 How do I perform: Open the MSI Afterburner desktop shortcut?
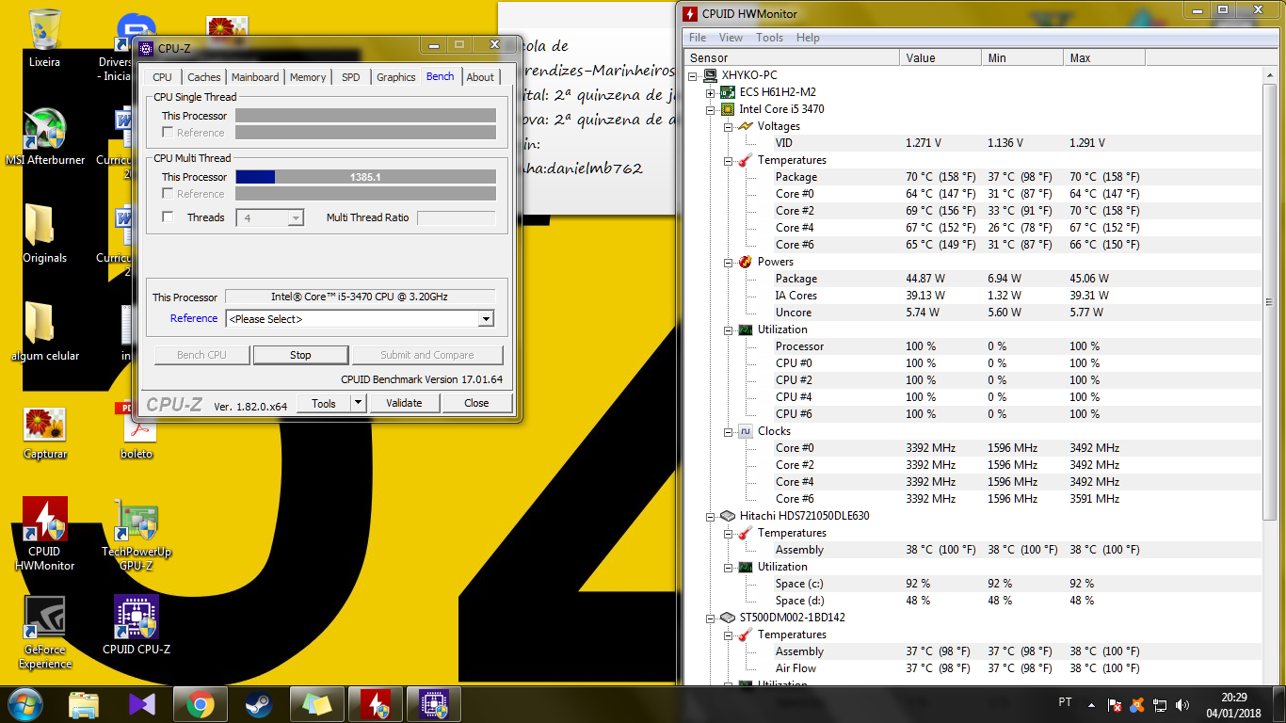pos(44,137)
